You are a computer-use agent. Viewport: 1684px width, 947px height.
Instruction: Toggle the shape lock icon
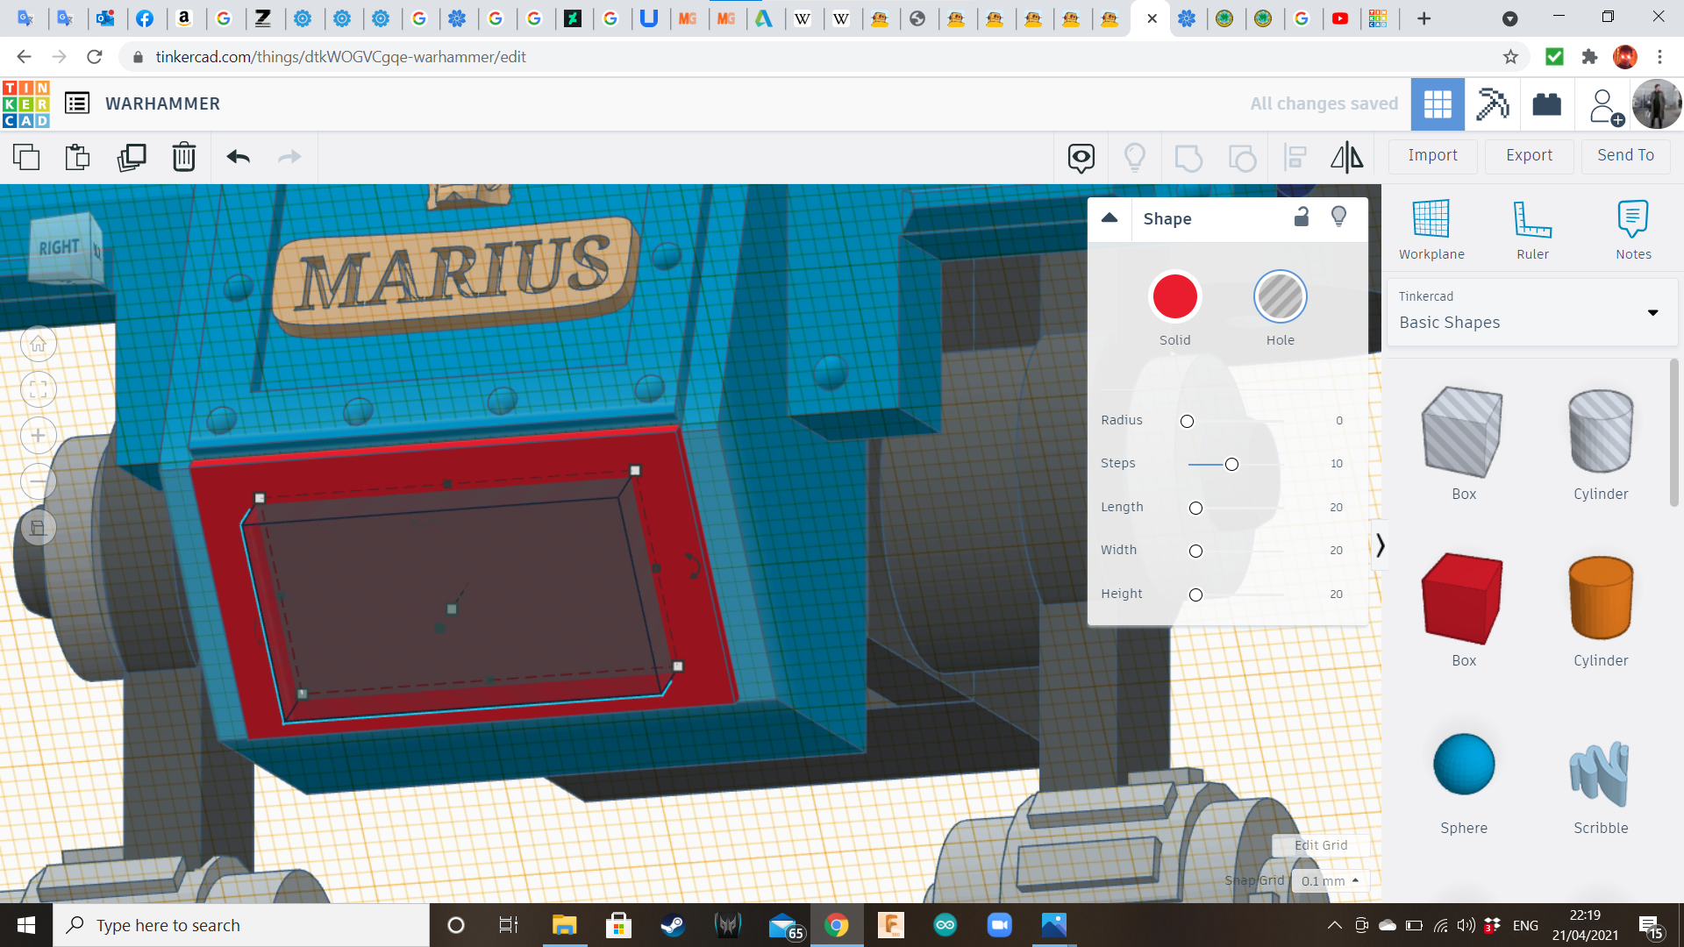tap(1302, 217)
